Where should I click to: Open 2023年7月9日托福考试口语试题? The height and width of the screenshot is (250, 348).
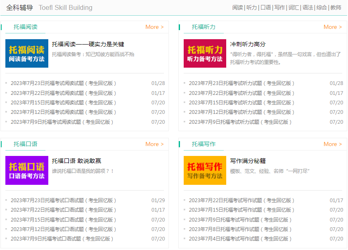(x=62, y=239)
